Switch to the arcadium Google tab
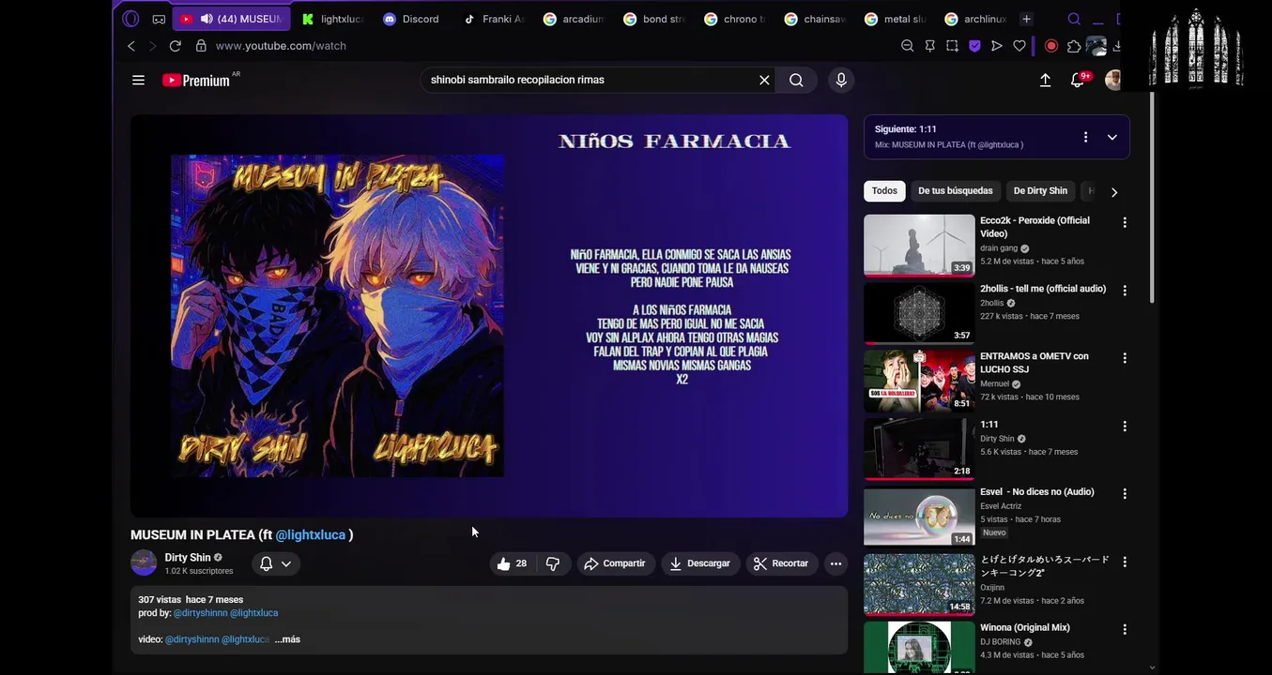1272x675 pixels. click(x=575, y=19)
